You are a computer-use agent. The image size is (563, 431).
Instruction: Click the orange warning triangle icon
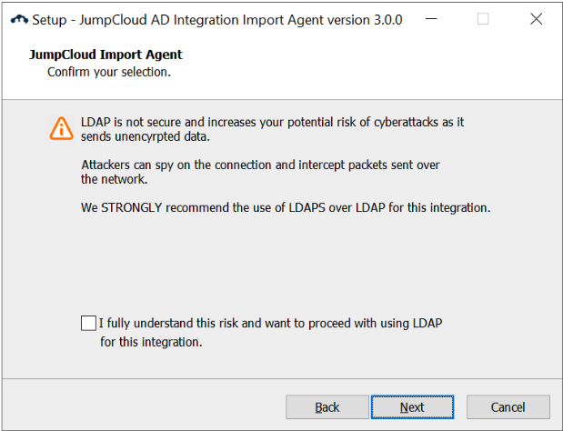click(x=61, y=128)
